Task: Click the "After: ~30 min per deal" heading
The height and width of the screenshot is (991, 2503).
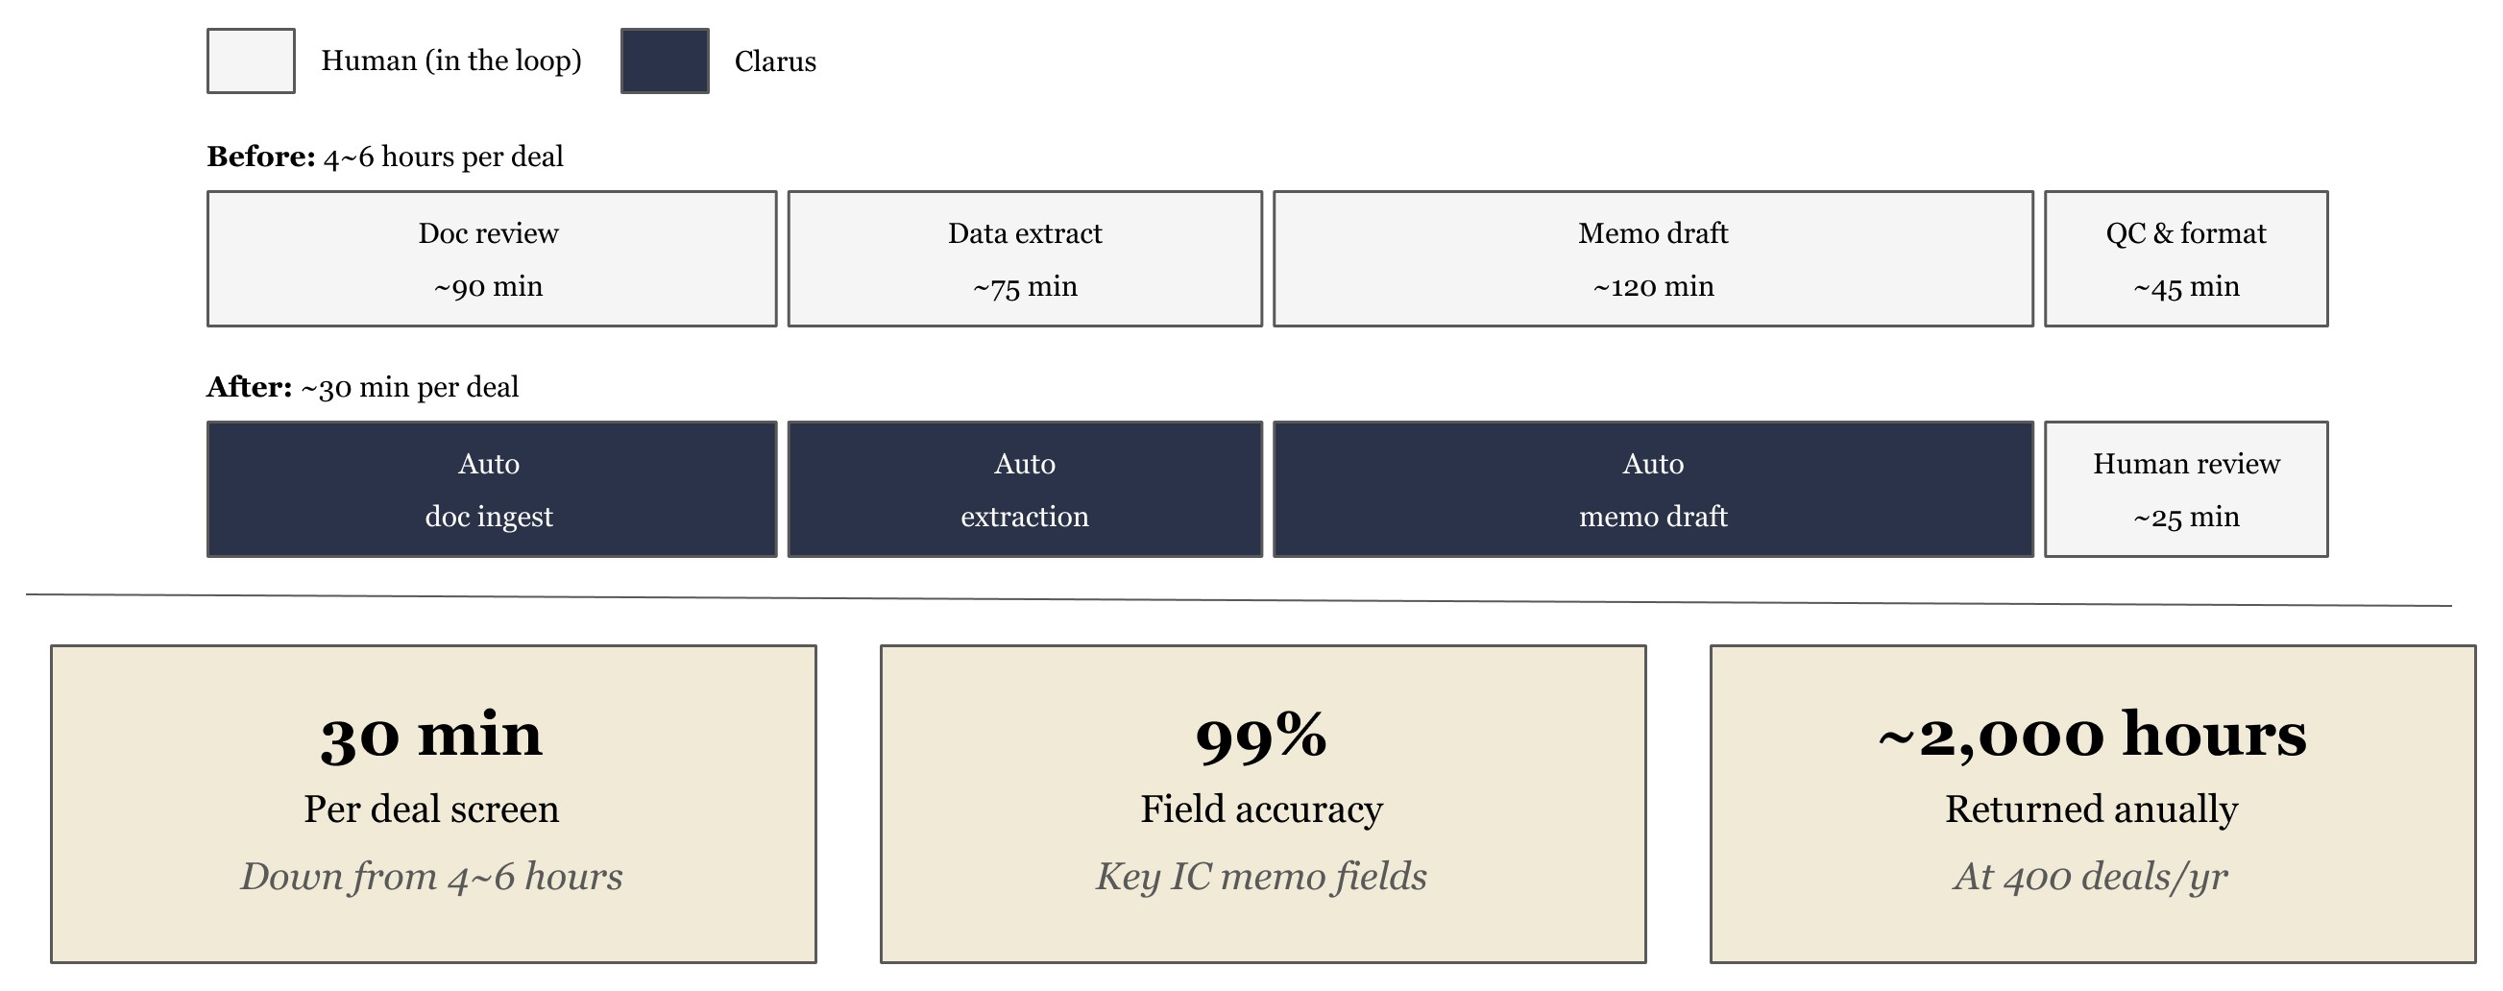Action: [362, 388]
